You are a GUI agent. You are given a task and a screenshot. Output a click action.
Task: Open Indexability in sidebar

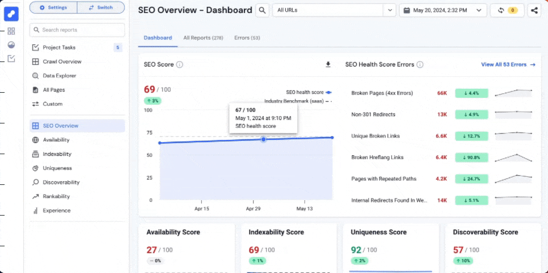click(x=77, y=154)
